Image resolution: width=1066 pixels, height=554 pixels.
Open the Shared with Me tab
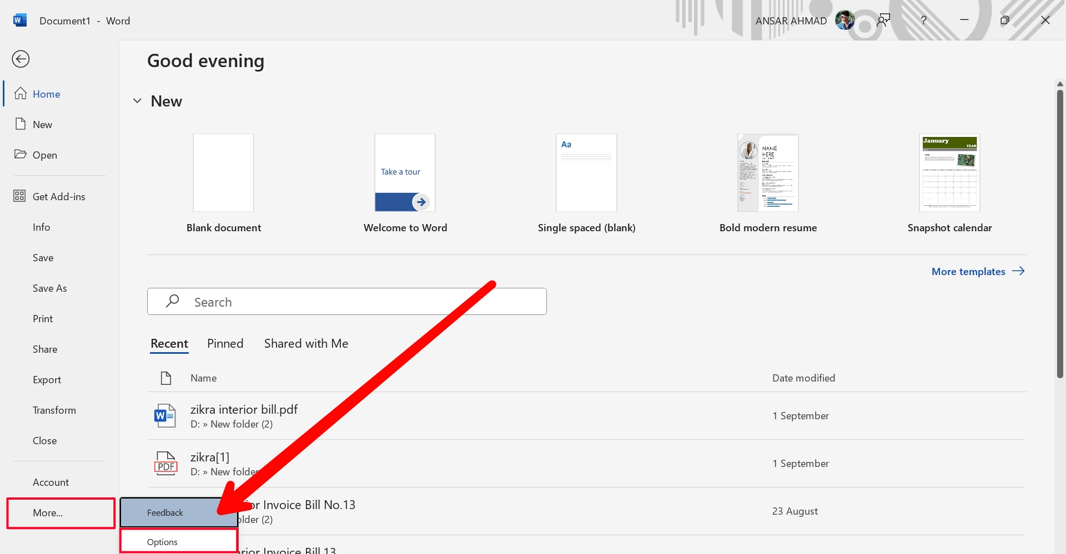[305, 343]
